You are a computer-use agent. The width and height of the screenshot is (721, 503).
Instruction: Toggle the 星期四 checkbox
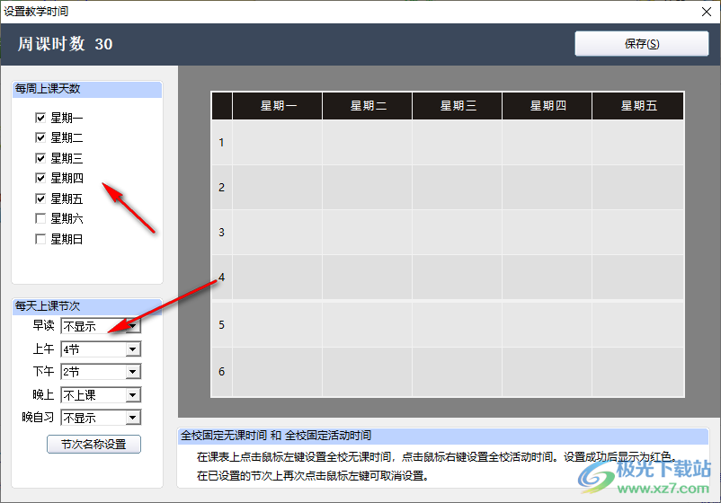(40, 178)
